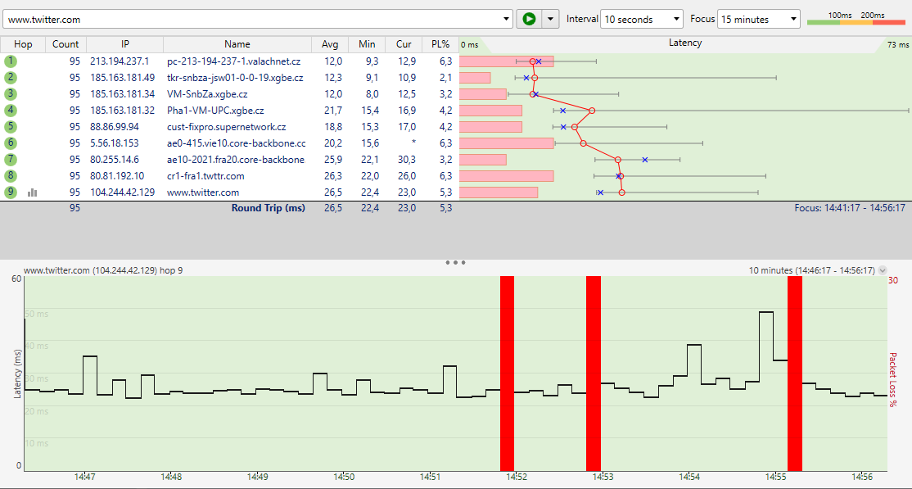This screenshot has height=489, width=912.
Task: Click the hop 6 green circle icon
Action: point(11,143)
